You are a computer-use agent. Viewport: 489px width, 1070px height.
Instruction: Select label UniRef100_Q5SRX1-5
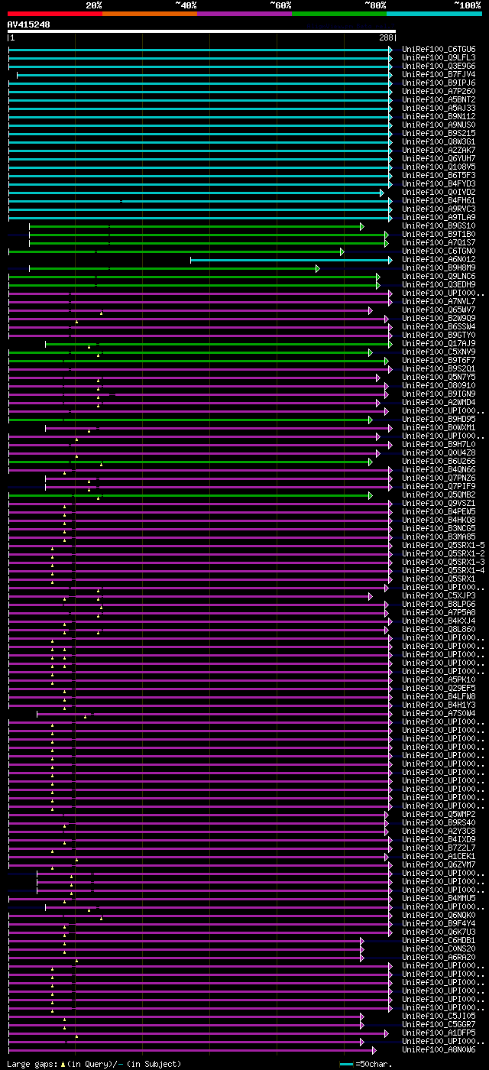443,545
